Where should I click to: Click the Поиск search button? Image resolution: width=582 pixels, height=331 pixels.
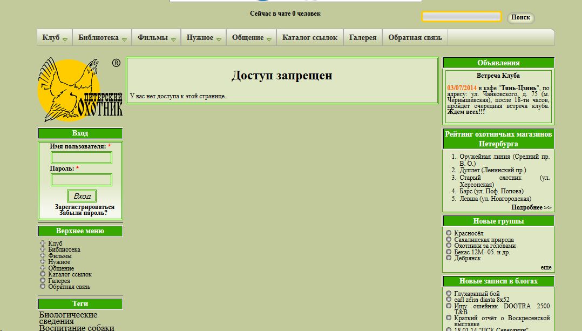520,18
